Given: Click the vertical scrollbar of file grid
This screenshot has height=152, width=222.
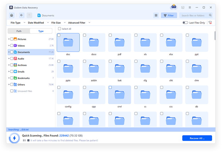Looking at the screenshot, I should [x=215, y=36].
